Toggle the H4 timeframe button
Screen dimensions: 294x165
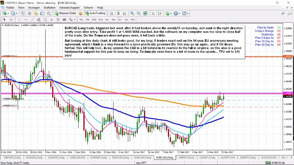[113, 19]
